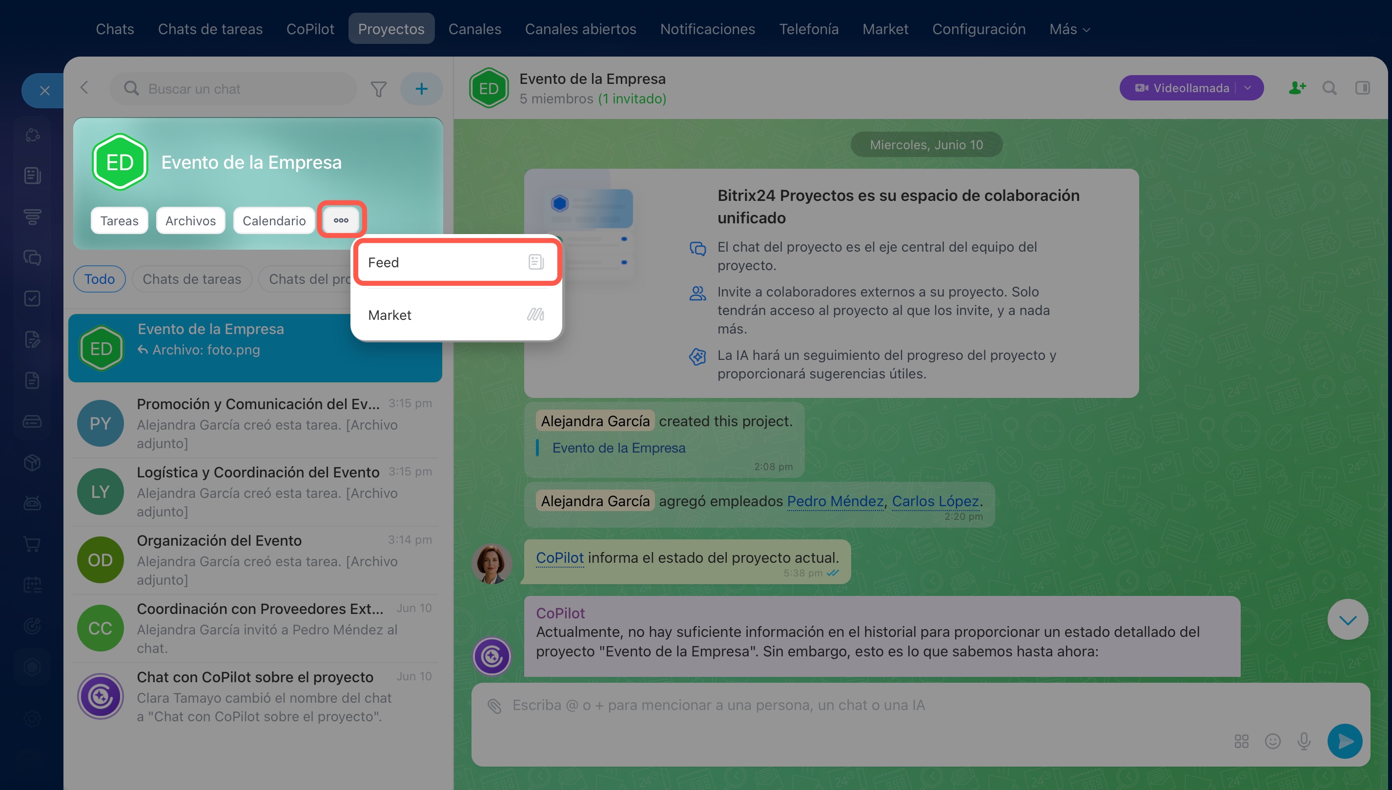Open Promoción y Comunicación del Evento chat

[x=255, y=424]
